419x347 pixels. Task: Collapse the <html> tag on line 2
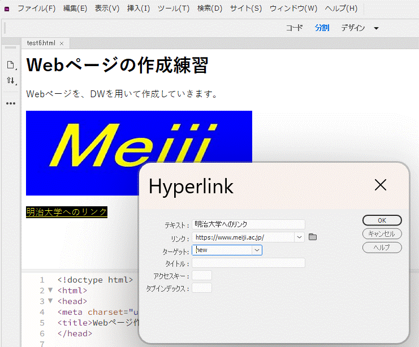[x=50, y=290]
